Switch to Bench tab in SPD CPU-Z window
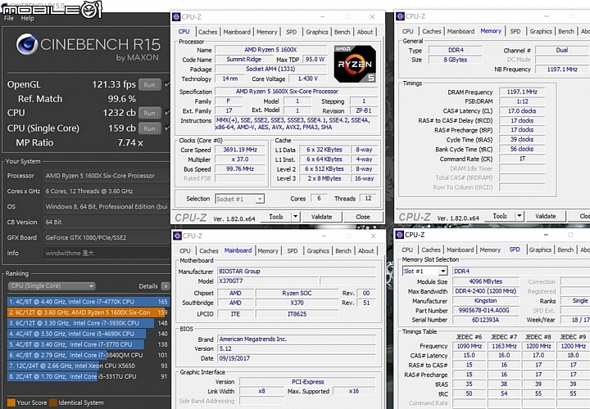The width and height of the screenshot is (590, 409). 565,249
